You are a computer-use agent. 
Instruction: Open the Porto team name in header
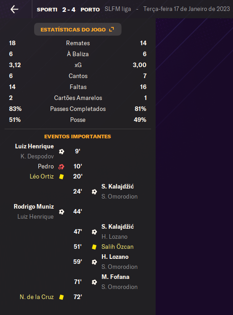click(90, 10)
